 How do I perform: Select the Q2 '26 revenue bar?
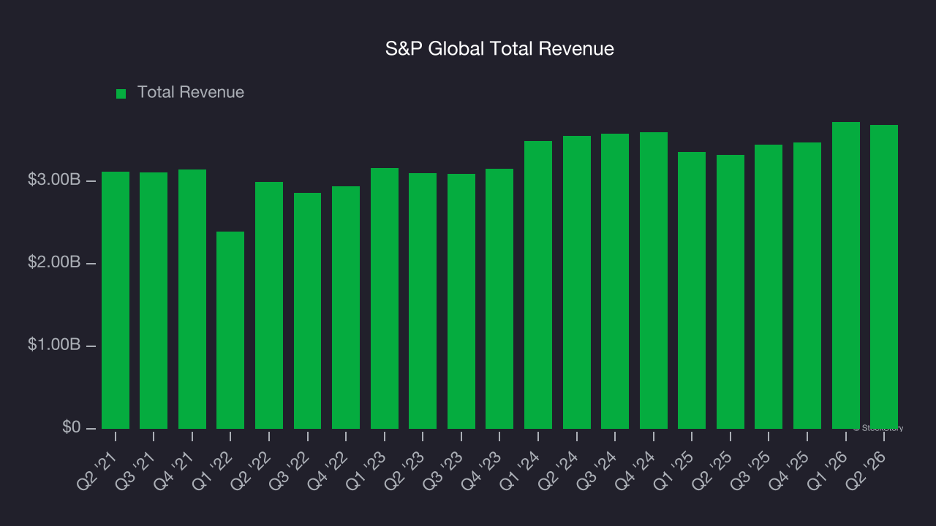point(884,277)
